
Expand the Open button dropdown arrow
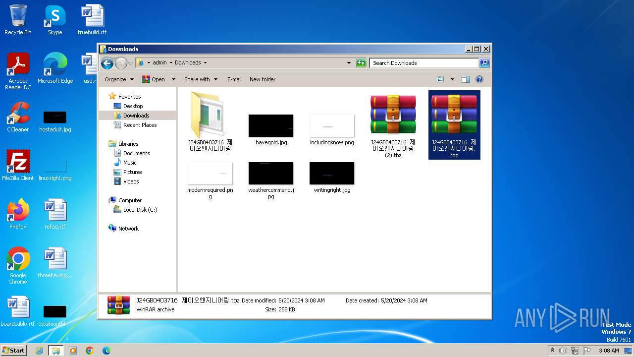click(173, 79)
